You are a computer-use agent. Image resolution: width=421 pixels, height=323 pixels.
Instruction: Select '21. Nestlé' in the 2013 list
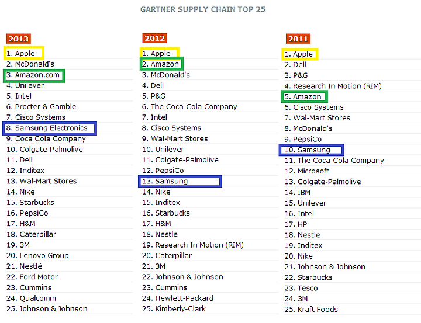pyautogui.click(x=24, y=266)
